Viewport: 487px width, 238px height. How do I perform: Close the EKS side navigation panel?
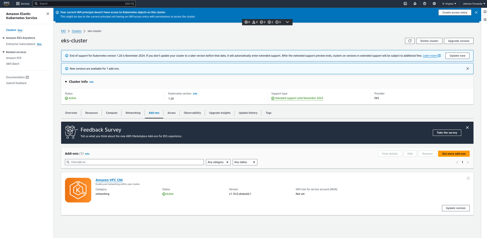point(48,14)
